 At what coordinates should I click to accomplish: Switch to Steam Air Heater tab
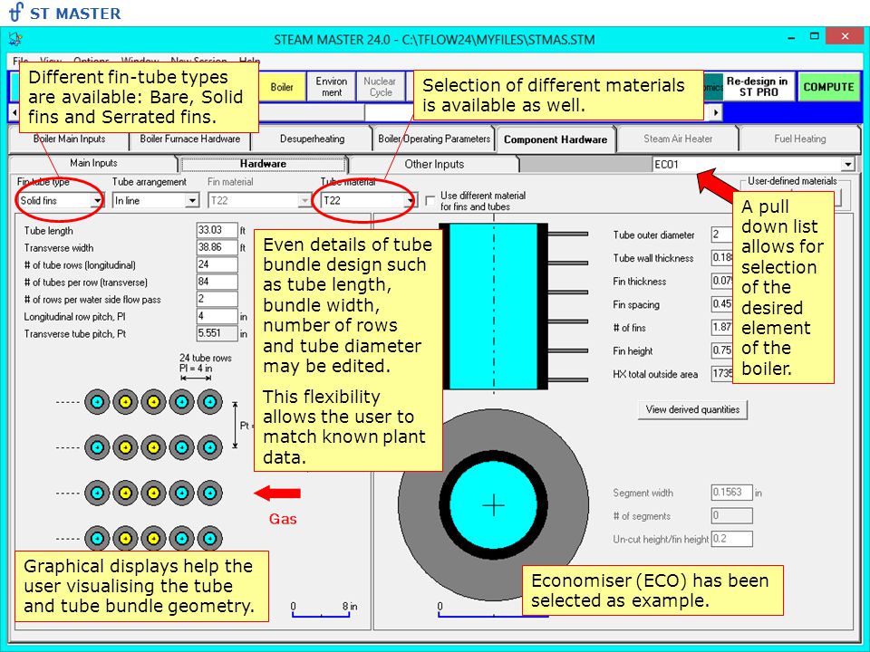678,139
